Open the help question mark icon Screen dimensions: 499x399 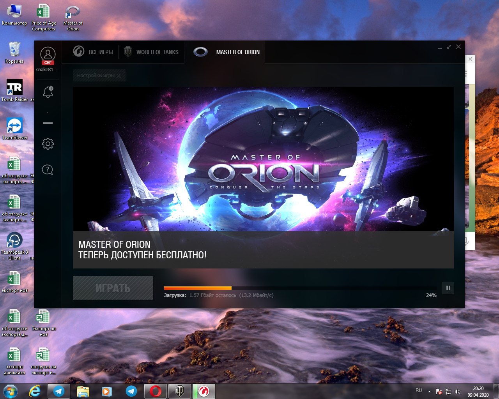click(x=48, y=170)
